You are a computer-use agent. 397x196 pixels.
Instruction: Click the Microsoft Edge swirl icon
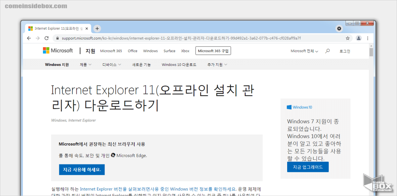pyautogui.click(x=112, y=155)
